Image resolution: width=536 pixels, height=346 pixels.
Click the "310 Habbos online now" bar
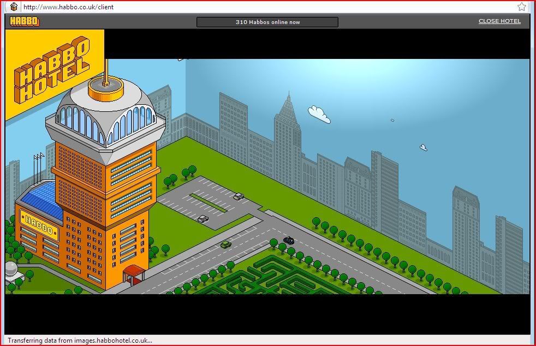pyautogui.click(x=267, y=22)
